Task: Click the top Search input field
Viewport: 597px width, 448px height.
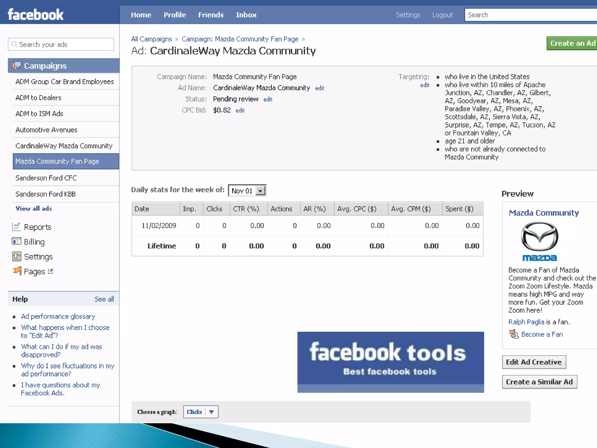Action: coord(531,15)
